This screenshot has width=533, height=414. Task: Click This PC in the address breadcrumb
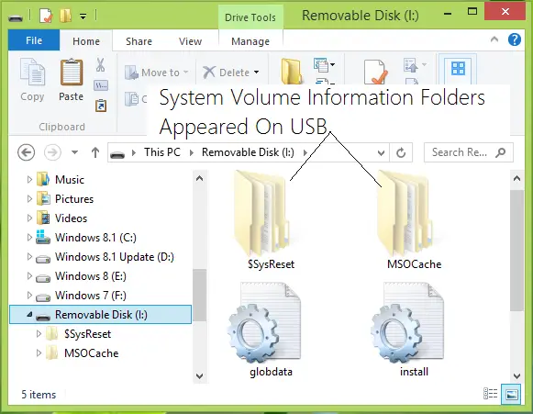click(x=162, y=152)
